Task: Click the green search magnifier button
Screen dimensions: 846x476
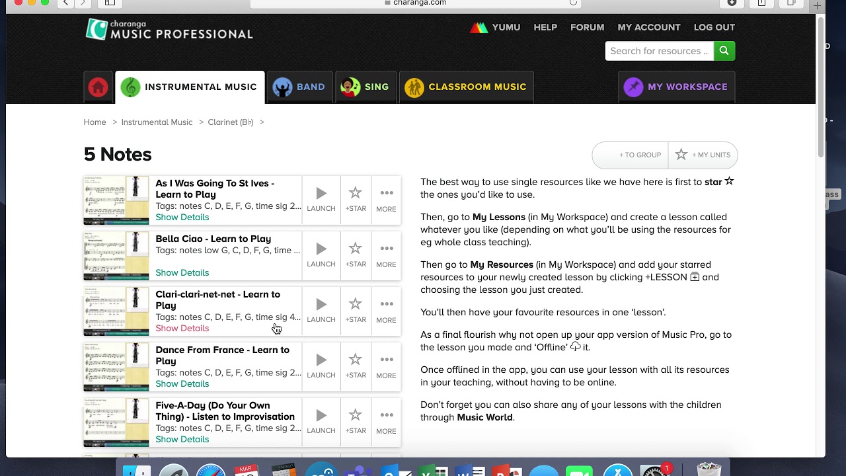Action: 724,51
